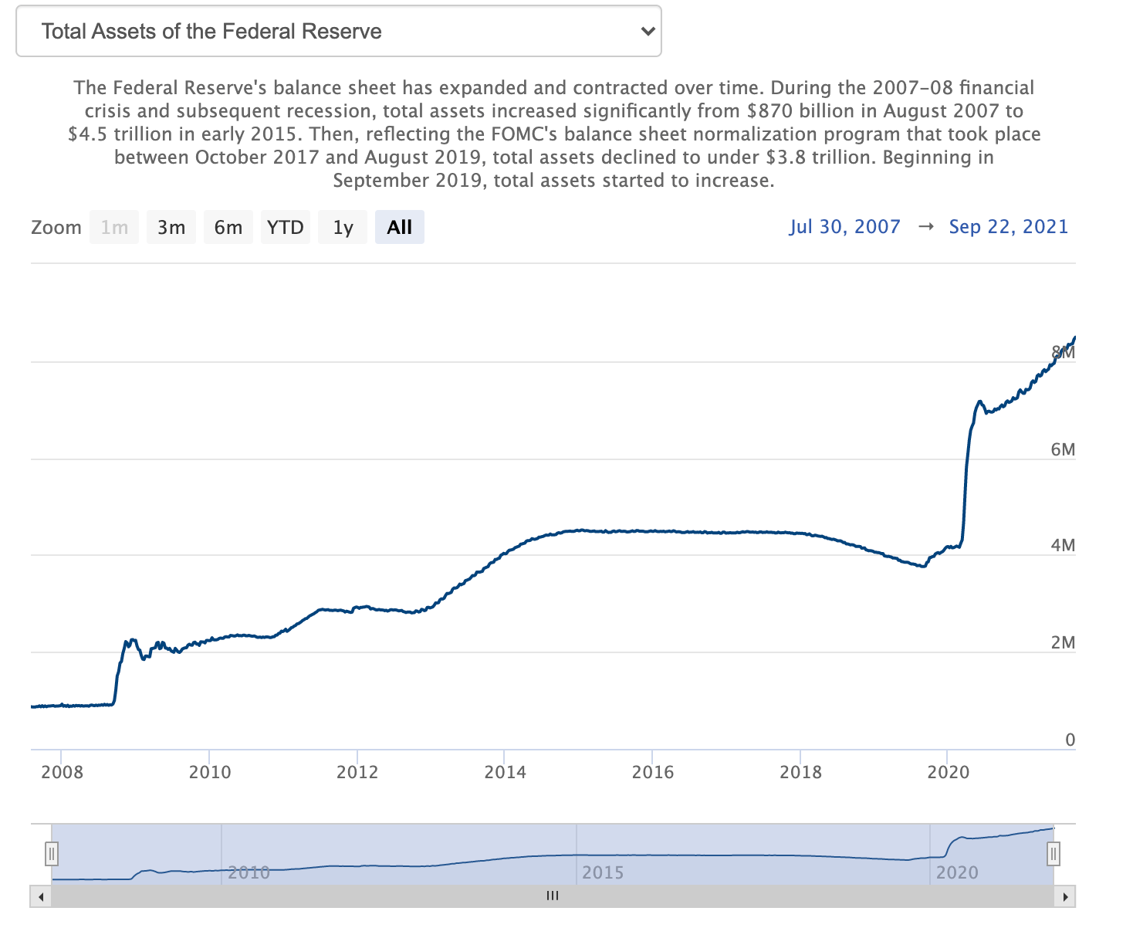Click the horizontal scrollbar thumb grip
1133x928 pixels.
553,896
